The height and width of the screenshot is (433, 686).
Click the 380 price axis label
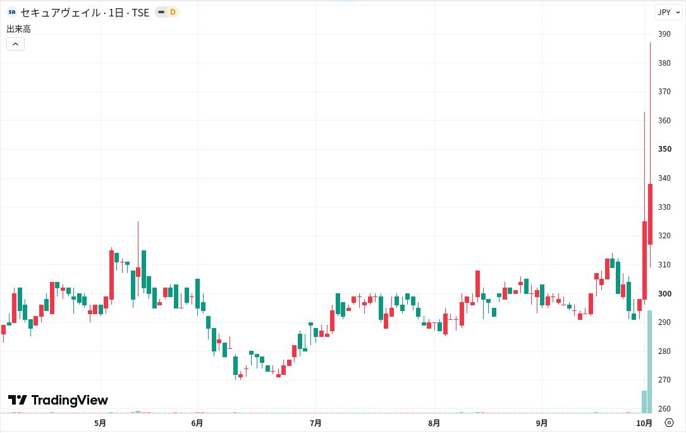664,63
